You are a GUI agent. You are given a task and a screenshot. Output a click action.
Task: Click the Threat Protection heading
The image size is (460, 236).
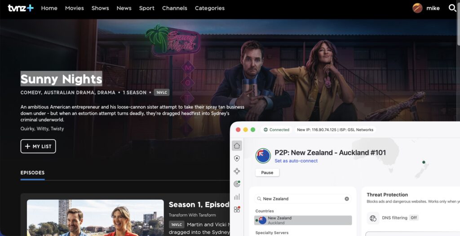387,195
